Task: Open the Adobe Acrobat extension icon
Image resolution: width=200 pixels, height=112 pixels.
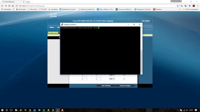Action: (x=194, y=6)
